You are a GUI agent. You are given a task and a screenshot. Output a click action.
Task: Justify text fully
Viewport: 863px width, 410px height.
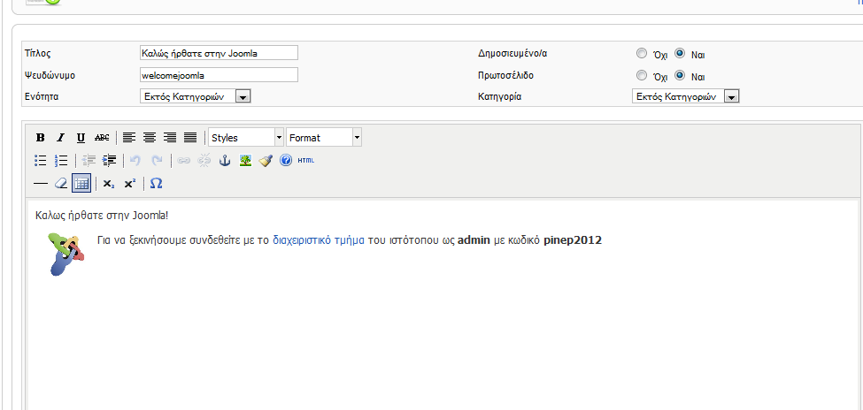click(x=190, y=137)
